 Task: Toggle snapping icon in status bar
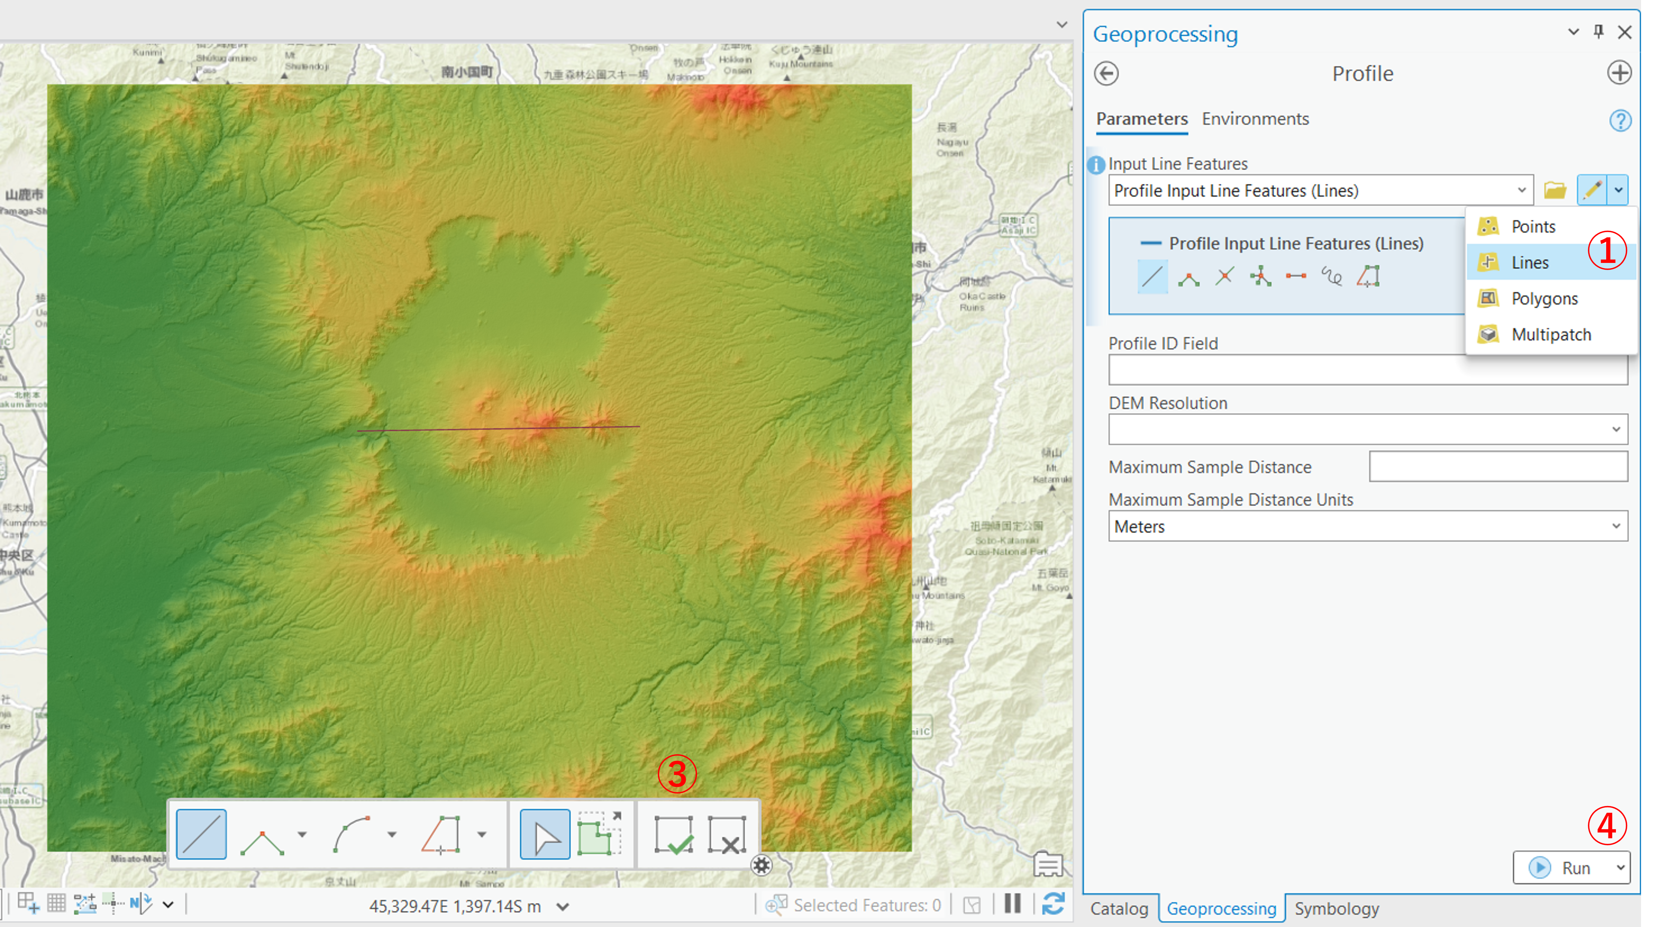[85, 903]
